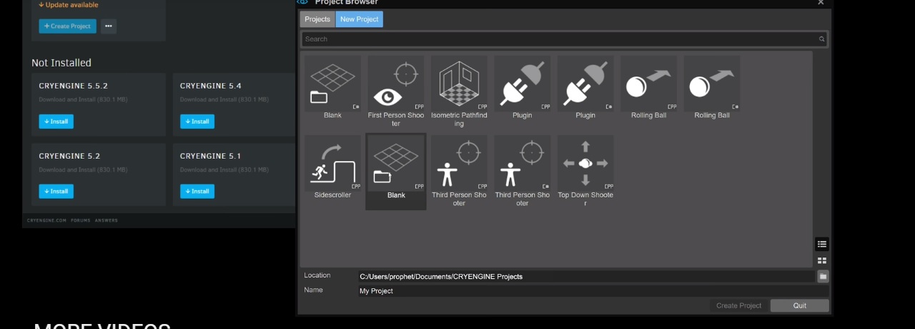Switch to thumbnail grid view

coord(821,261)
